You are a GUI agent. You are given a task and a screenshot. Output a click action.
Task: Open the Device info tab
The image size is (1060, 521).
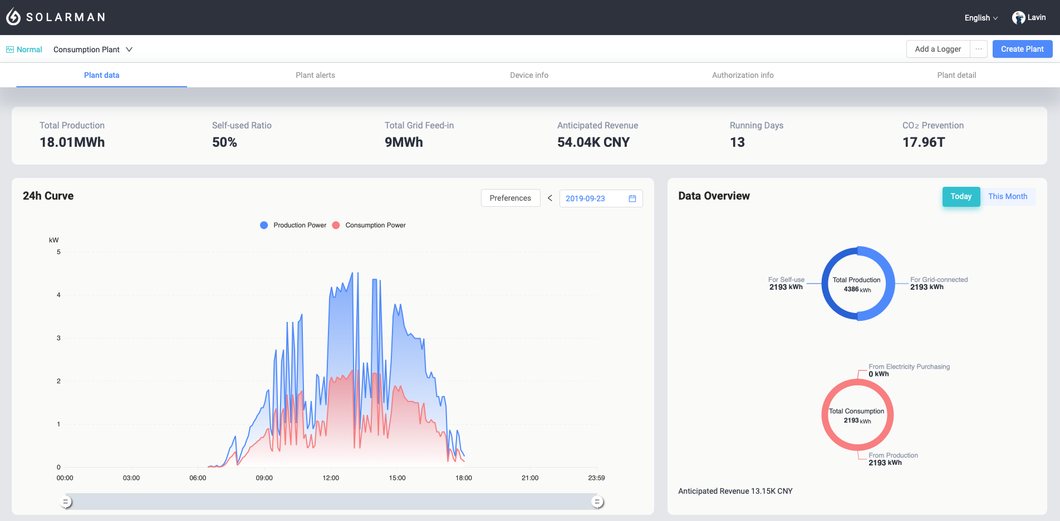529,75
